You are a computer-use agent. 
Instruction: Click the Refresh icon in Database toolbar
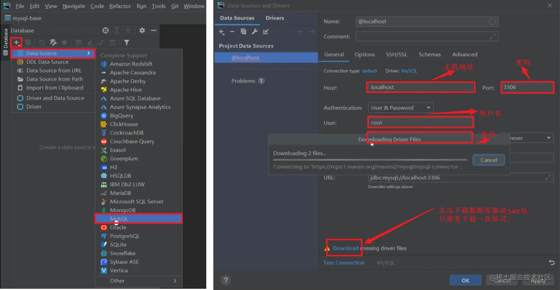[x=42, y=42]
